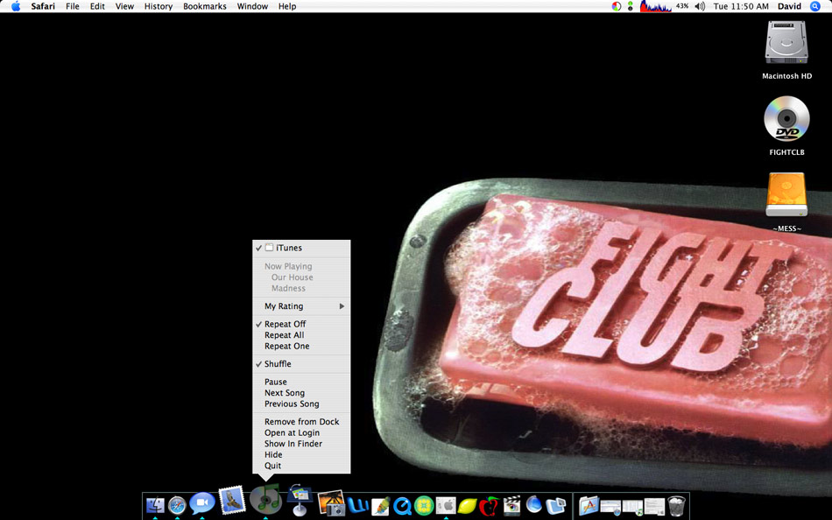Click the clock showing Tue 11:50 AM
The width and height of the screenshot is (832, 520).
pos(741,6)
